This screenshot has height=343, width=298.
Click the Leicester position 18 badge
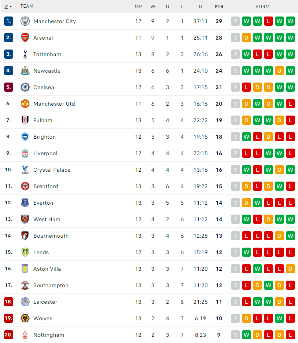pos(8,302)
